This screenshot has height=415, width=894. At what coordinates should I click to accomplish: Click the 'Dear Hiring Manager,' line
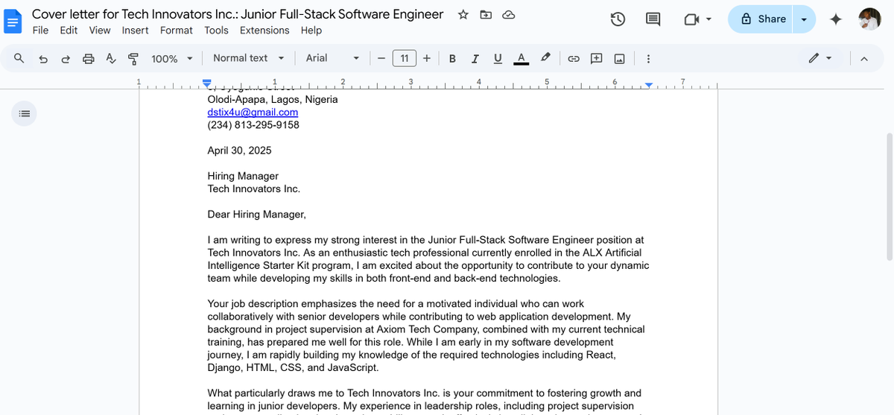257,215
